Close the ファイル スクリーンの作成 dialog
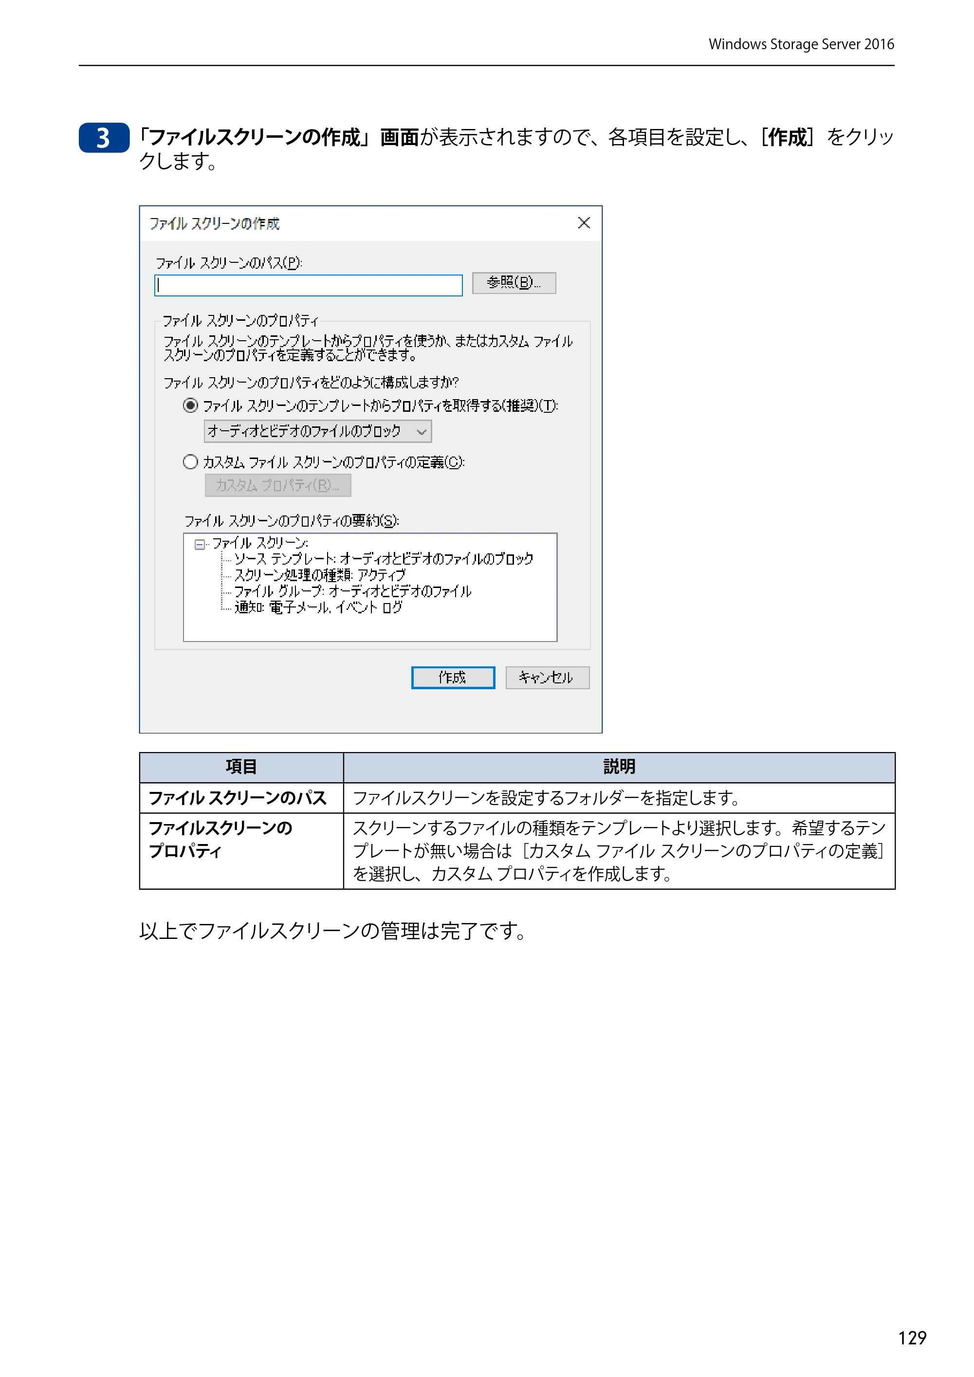 coord(584,223)
